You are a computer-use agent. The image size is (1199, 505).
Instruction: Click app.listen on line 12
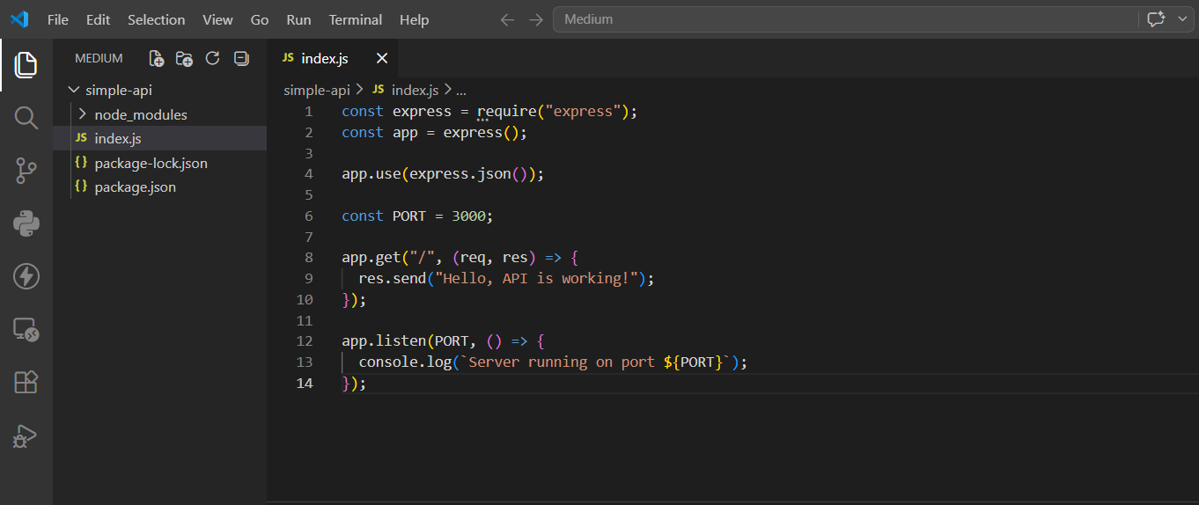384,341
